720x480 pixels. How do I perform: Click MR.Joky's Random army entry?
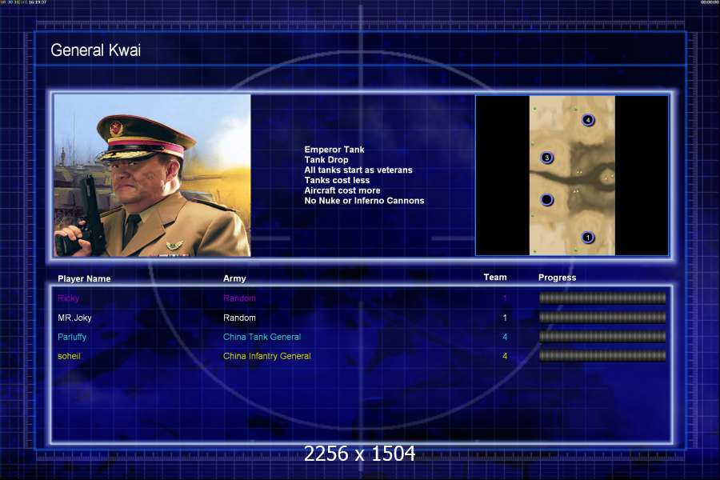[x=239, y=318]
